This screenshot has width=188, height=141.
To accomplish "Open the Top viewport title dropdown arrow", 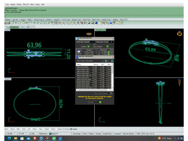I will (9, 30).
